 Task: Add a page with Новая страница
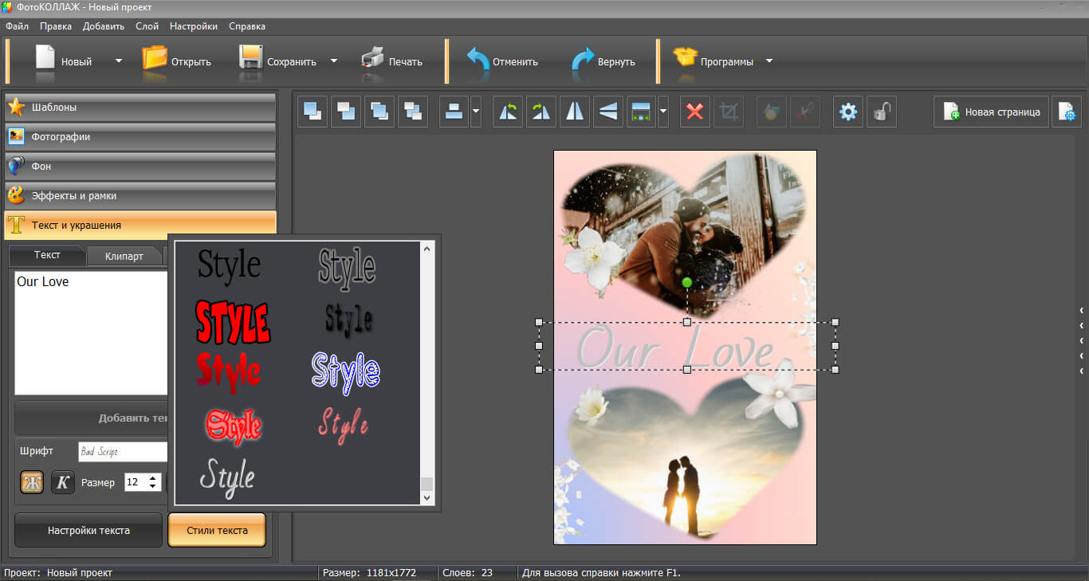[x=991, y=112]
